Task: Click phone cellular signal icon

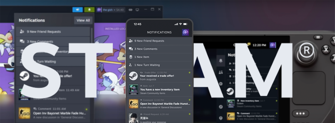Action: [x=176, y=24]
